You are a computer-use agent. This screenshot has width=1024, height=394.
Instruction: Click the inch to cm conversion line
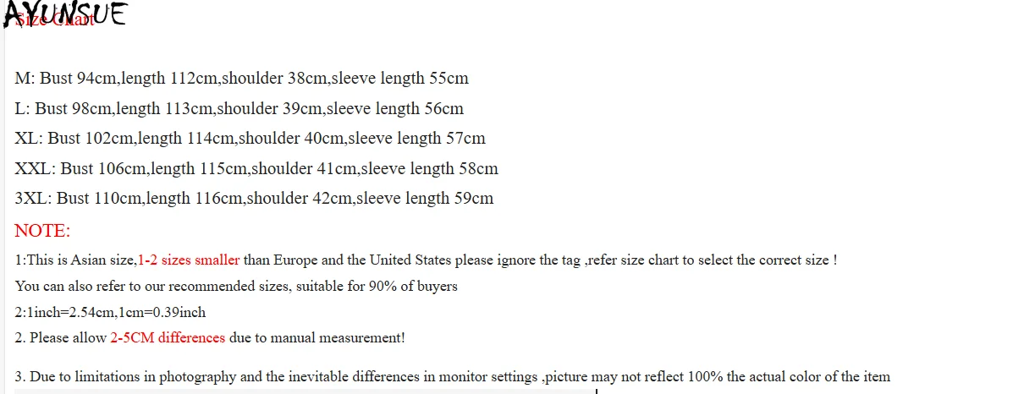pos(110,312)
